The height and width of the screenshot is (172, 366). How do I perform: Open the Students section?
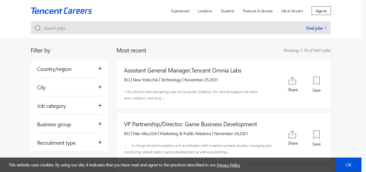coord(227,11)
